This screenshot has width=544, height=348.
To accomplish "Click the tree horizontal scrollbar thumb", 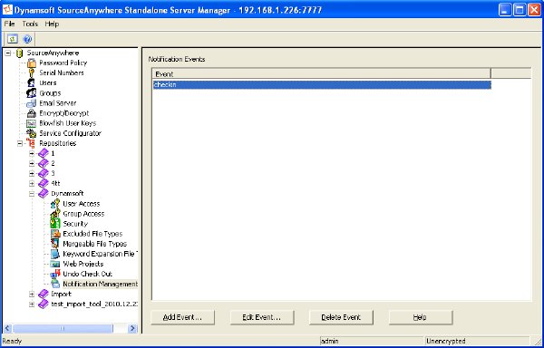I will (x=63, y=328).
